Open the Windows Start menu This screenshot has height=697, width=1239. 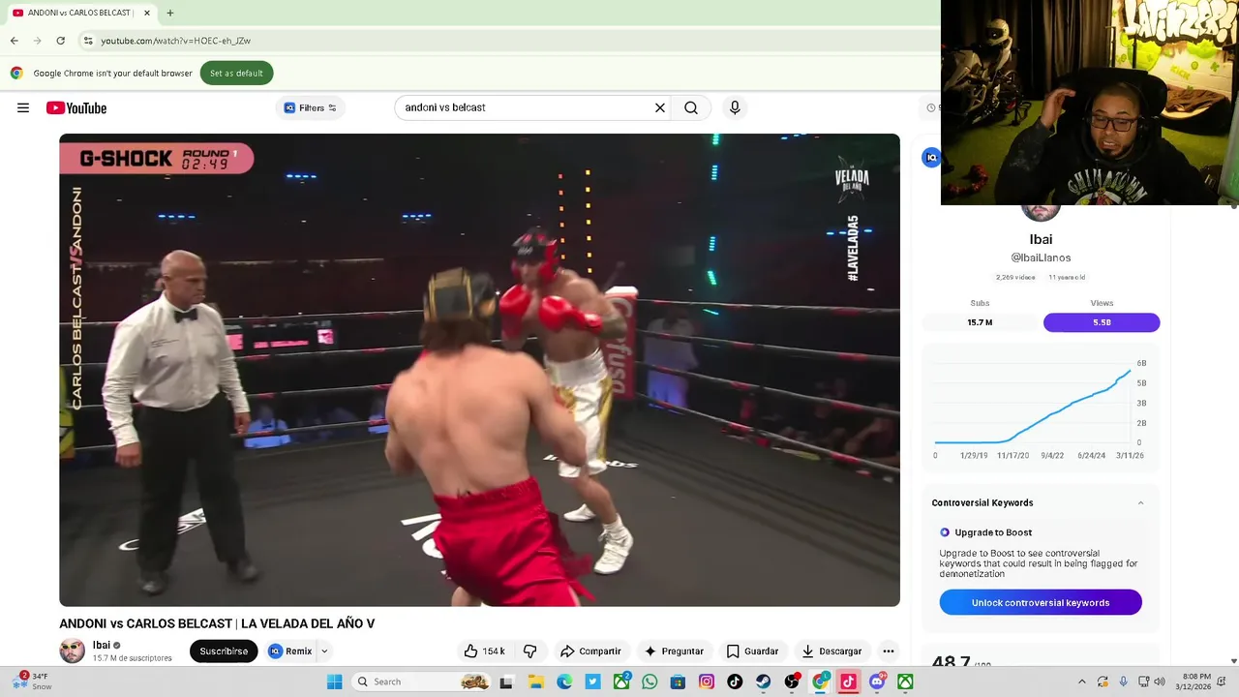[x=334, y=682]
